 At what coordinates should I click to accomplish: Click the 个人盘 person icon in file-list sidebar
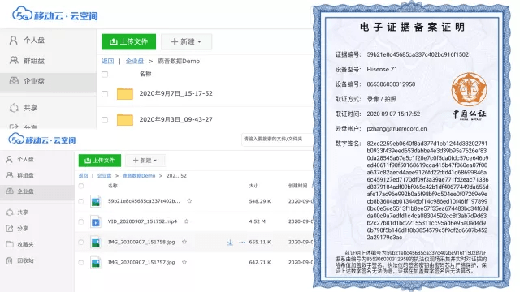pyautogui.click(x=10, y=159)
